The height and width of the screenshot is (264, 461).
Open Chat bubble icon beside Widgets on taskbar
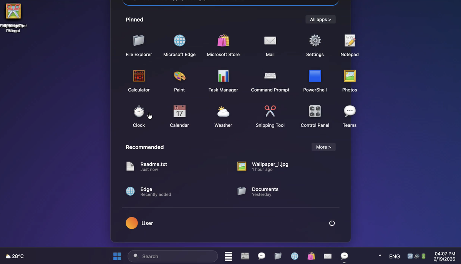click(262, 256)
